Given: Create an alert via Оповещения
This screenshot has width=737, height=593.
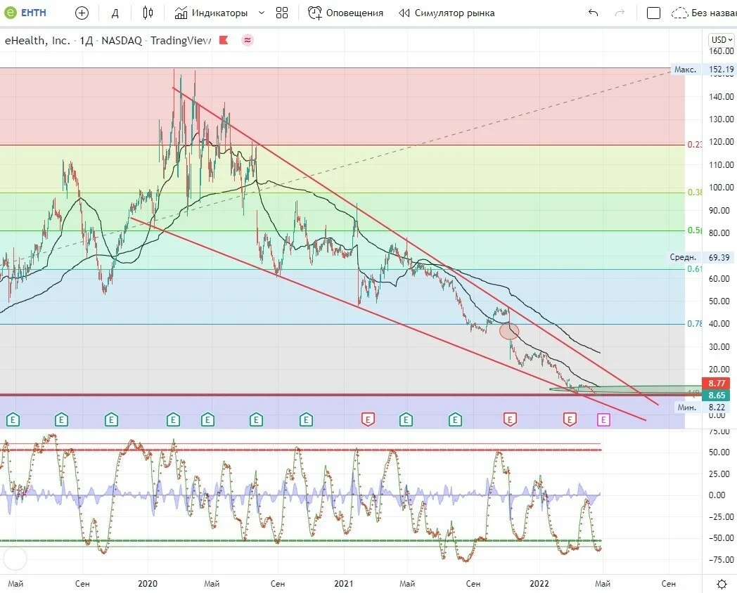Looking at the screenshot, I should pos(345,13).
